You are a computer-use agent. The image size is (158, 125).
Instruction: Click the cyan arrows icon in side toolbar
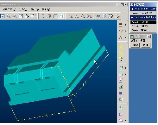pos(121,108)
